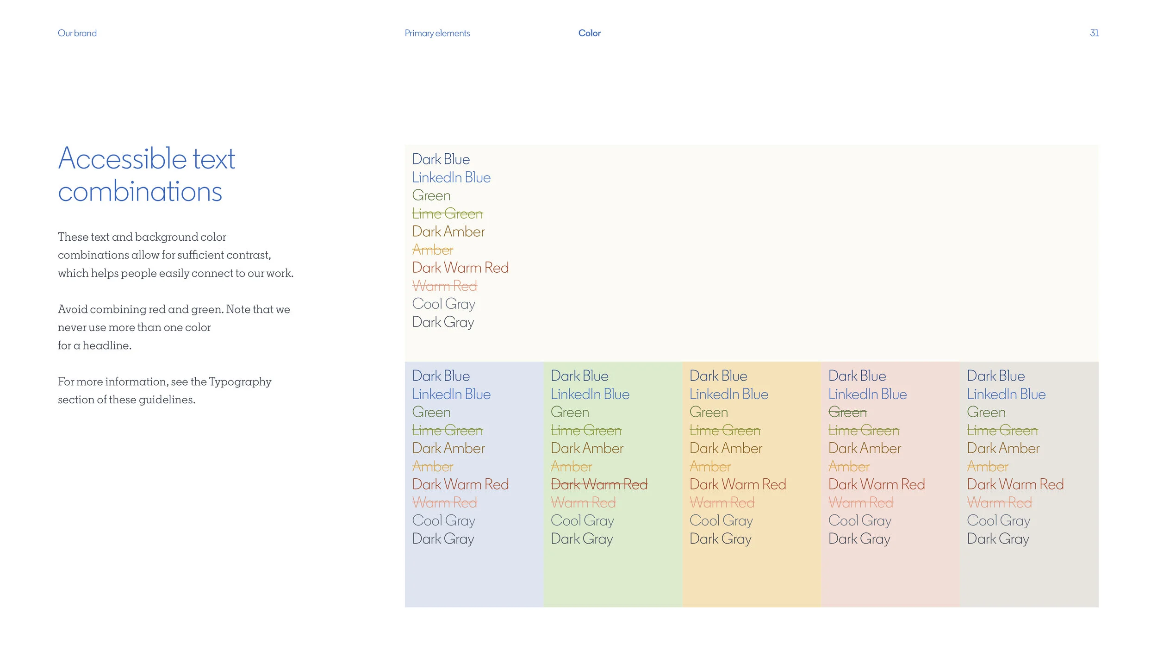This screenshot has width=1157, height=651.
Task: Click the page number 31
Action: click(x=1094, y=32)
